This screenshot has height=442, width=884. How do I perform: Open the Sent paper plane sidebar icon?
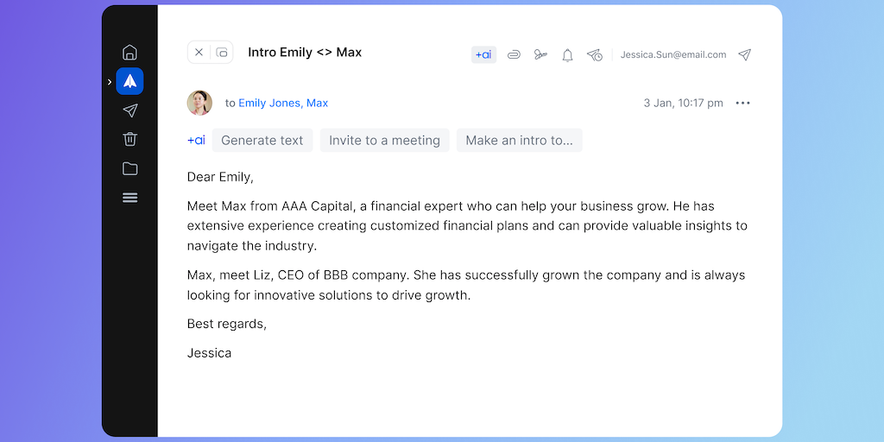click(129, 110)
